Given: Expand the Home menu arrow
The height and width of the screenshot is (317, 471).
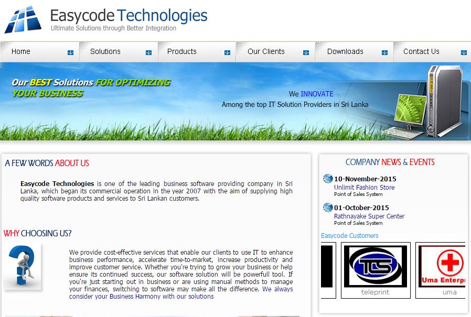Looking at the screenshot, I should click(70, 52).
